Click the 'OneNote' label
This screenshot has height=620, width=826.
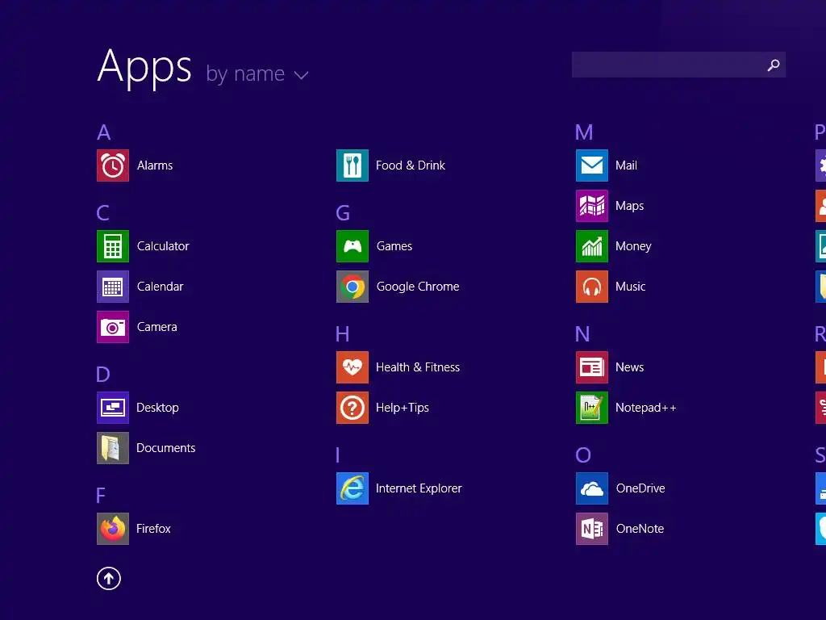640,529
